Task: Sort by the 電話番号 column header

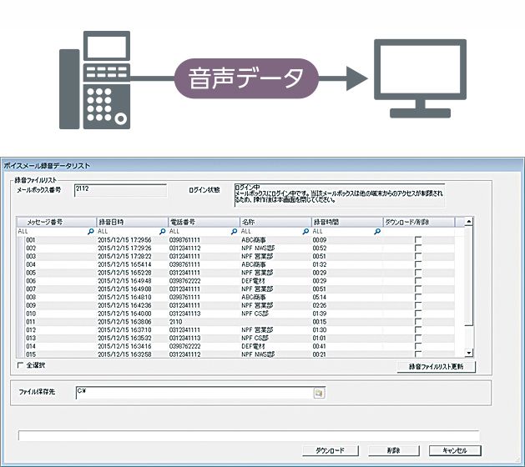Action: pos(204,222)
